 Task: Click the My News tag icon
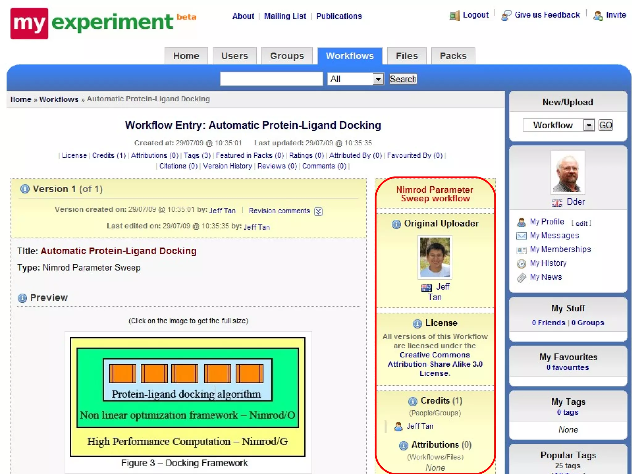[x=521, y=278]
